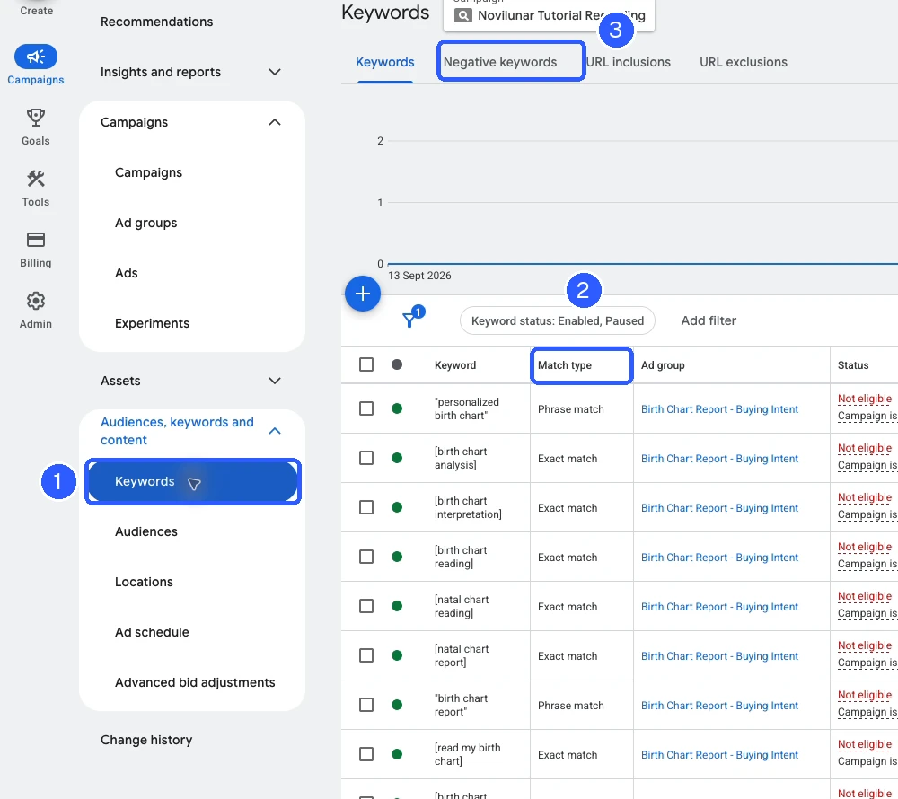Image resolution: width=898 pixels, height=799 pixels.
Task: Switch to the URL exclusions tab
Action: point(744,62)
